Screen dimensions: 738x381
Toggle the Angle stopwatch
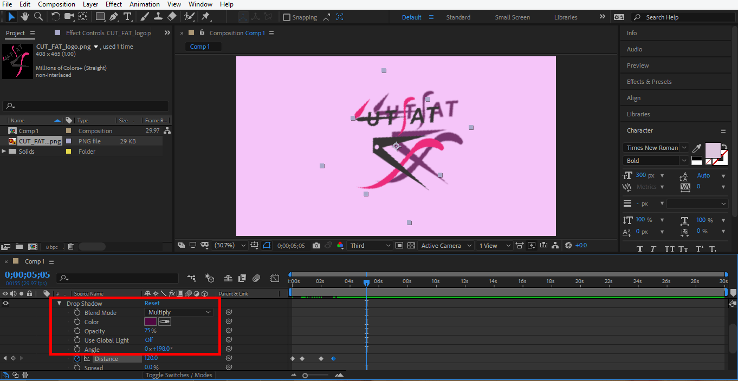pos(77,350)
